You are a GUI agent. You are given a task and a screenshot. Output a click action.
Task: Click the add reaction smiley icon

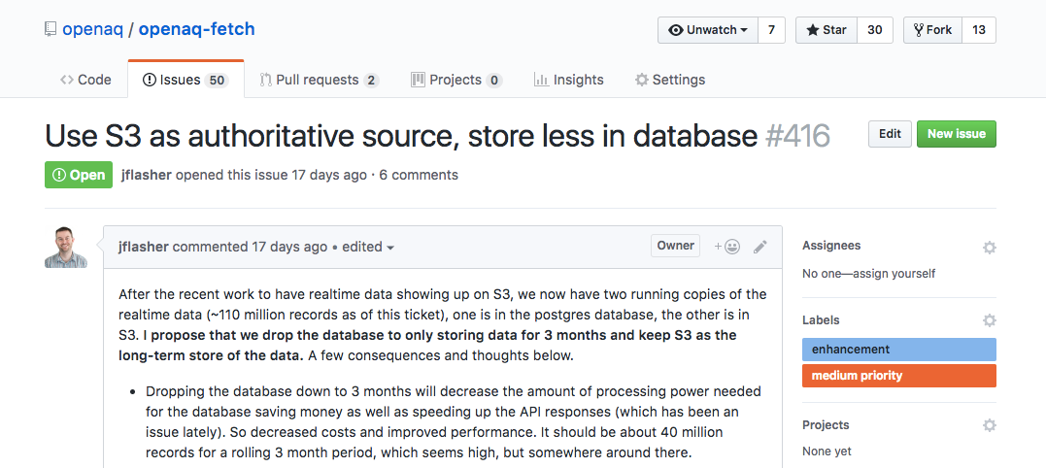[727, 247]
